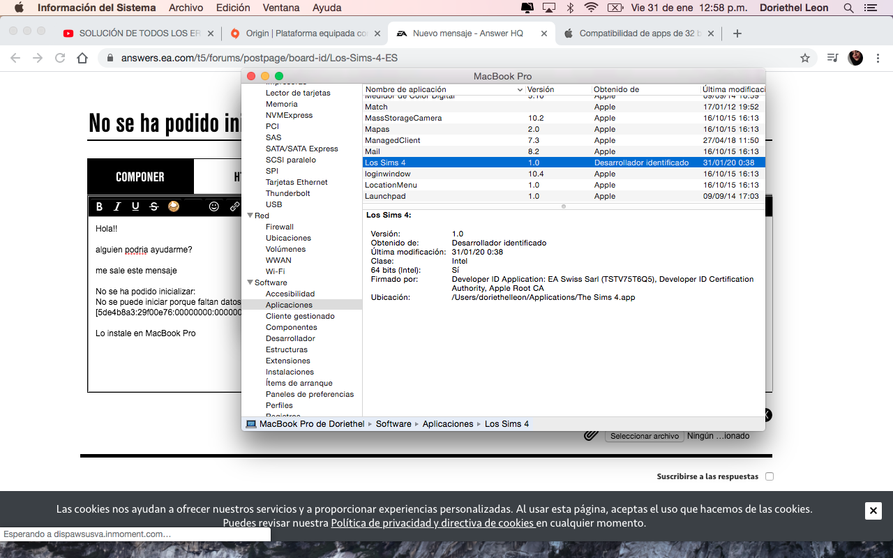Open Notification Center list icon
The image size is (893, 558).
[870, 8]
